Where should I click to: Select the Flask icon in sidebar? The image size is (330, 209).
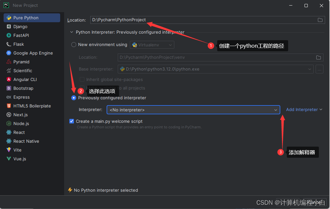tap(9, 44)
